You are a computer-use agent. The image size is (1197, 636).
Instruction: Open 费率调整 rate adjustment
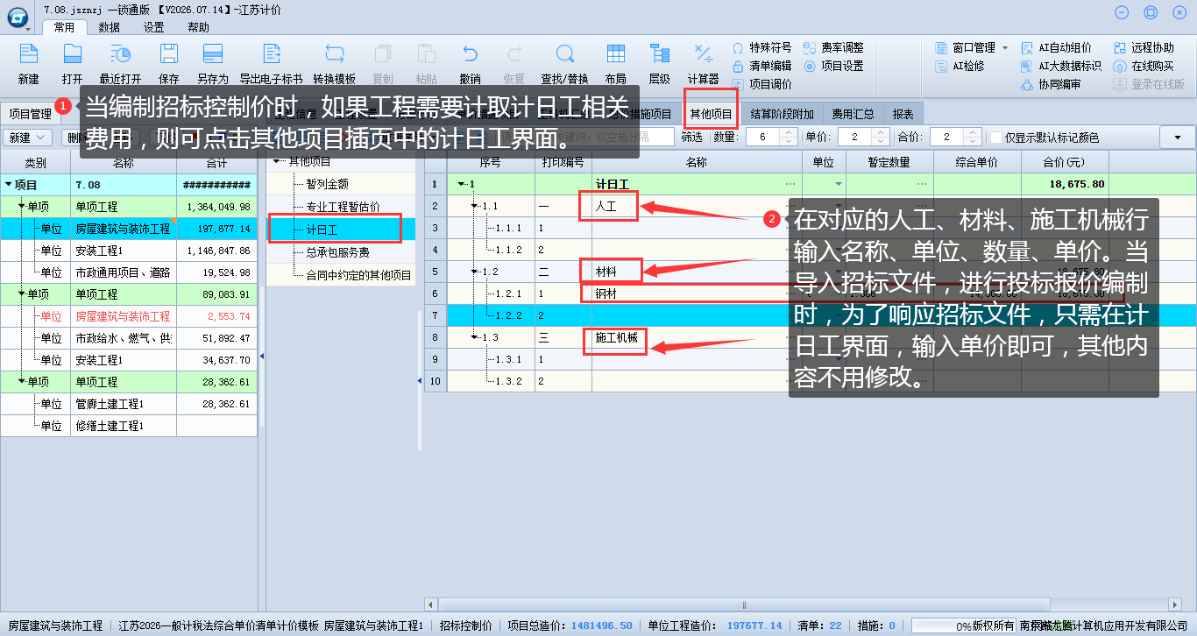pyautogui.click(x=833, y=47)
